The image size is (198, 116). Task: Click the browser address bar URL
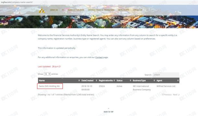pyautogui.click(x=17, y=2)
